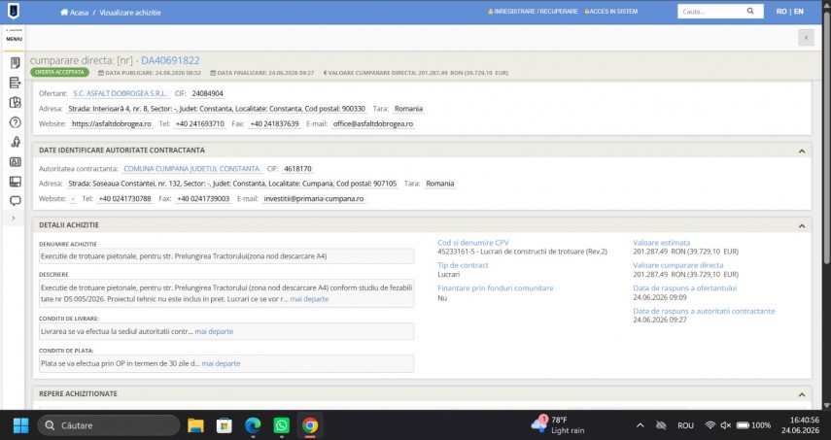Open the first sidebar document icon
The image size is (831, 440).
(15, 63)
